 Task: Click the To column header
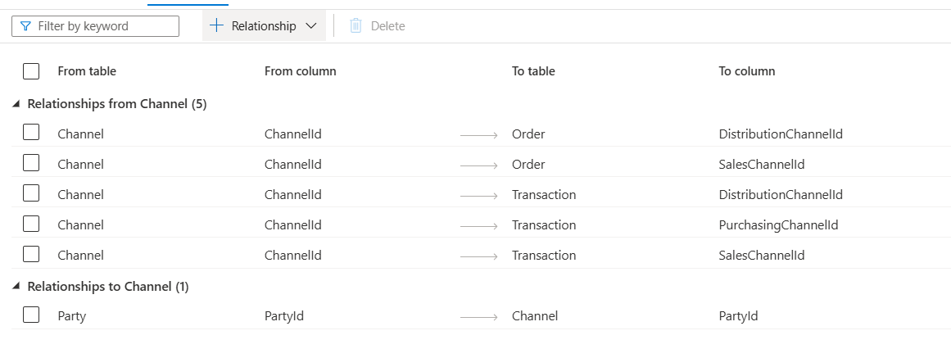(x=746, y=71)
